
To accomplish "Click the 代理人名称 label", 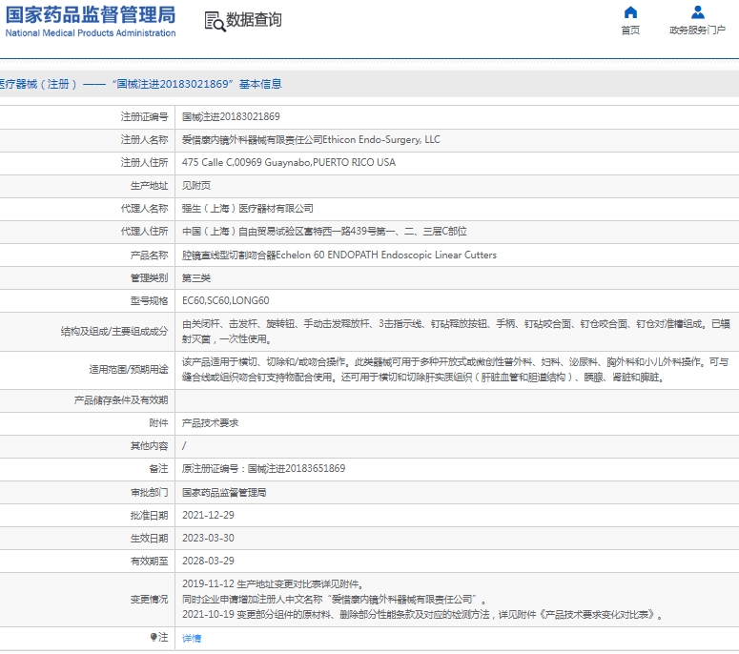I will pos(144,208).
